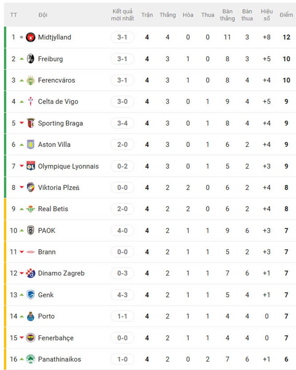Select the Thắng column header

167,15
